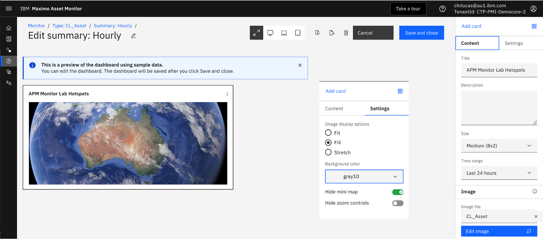This screenshot has height=239, width=543.
Task: Open the user profile icon
Action: pos(533,9)
